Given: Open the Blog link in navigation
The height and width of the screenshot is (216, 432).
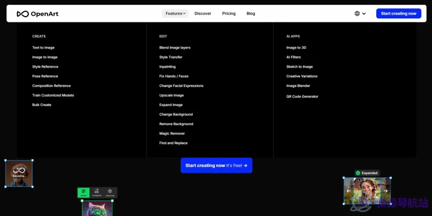Looking at the screenshot, I should pos(251,14).
